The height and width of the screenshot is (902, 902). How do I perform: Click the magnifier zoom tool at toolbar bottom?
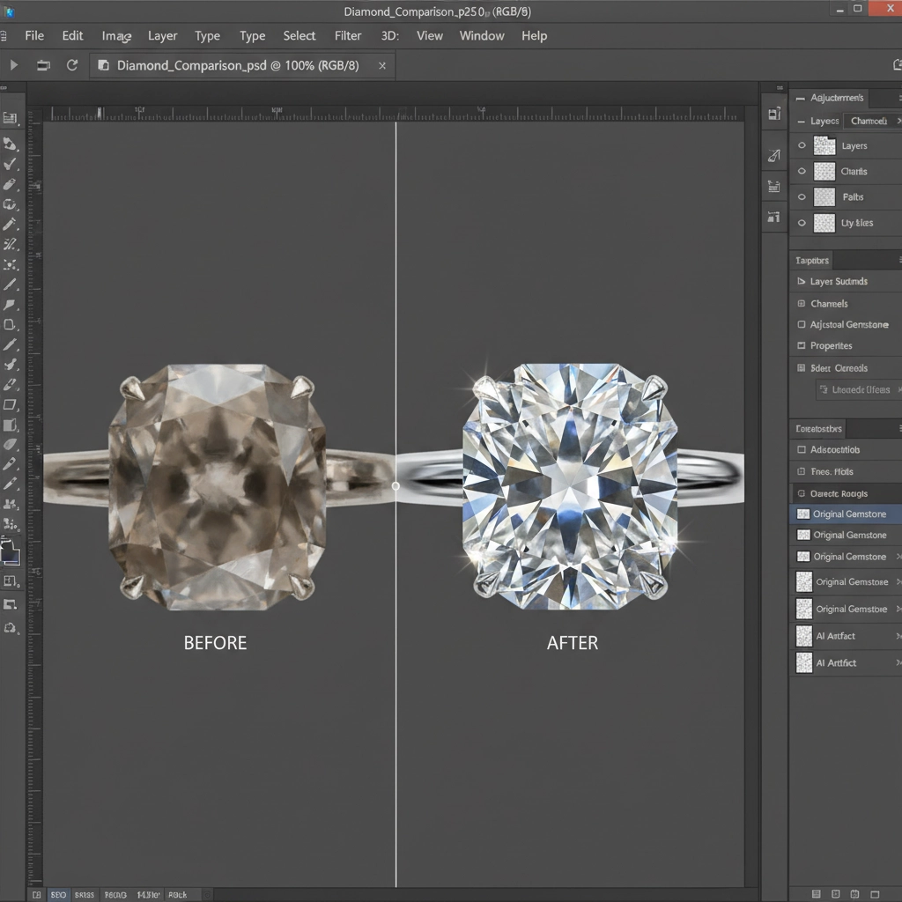[x=10, y=627]
